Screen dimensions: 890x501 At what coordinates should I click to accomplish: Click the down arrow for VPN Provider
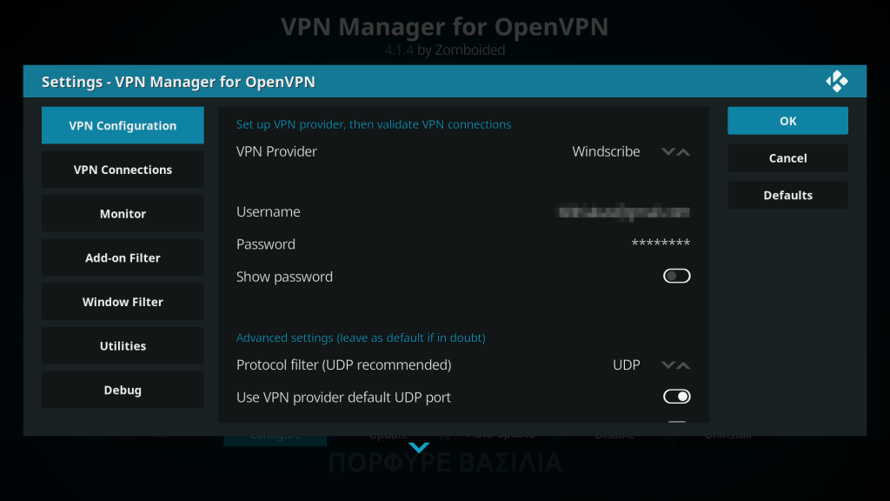coord(667,152)
